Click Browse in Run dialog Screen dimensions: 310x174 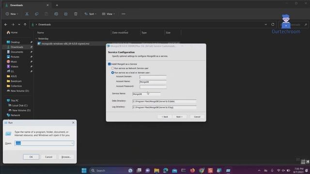[x=66, y=157]
